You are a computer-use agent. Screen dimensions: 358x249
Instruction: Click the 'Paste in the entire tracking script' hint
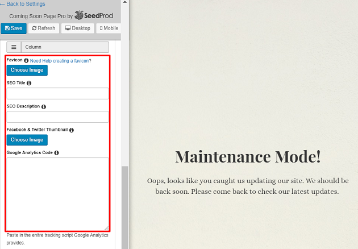click(x=57, y=239)
